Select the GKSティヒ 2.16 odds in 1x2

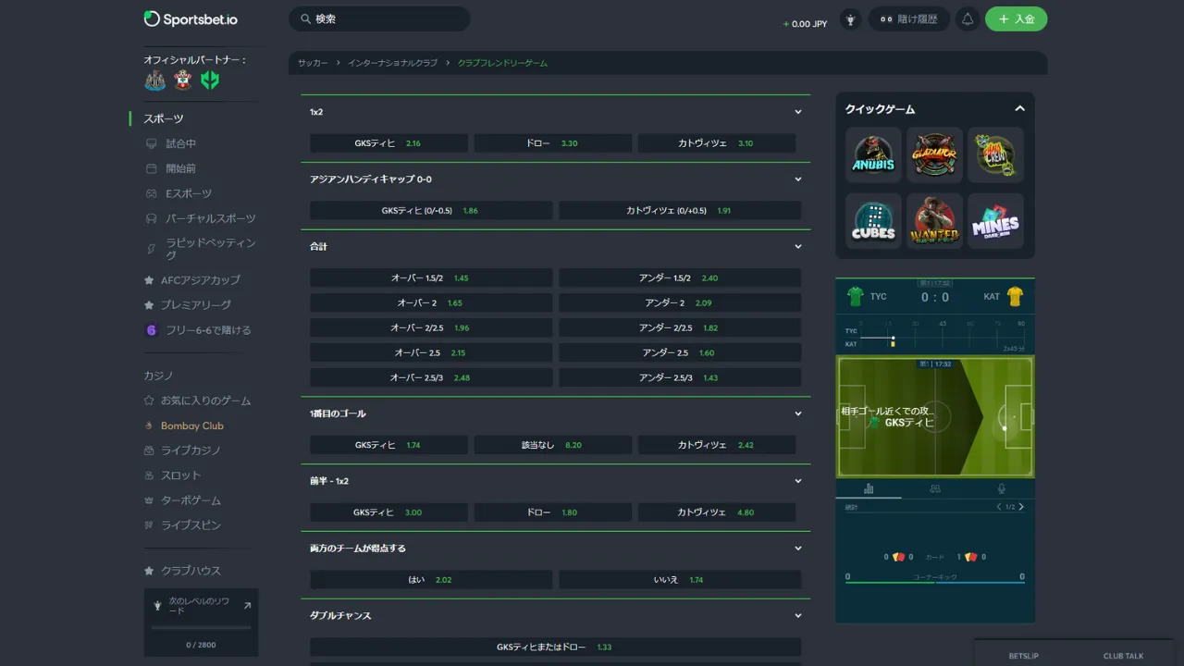click(388, 143)
